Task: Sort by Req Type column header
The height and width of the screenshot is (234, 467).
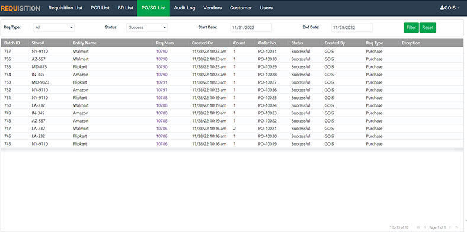Action: click(x=375, y=43)
